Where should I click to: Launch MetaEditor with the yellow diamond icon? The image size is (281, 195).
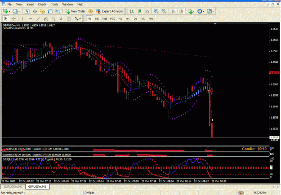pyautogui.click(x=90, y=11)
